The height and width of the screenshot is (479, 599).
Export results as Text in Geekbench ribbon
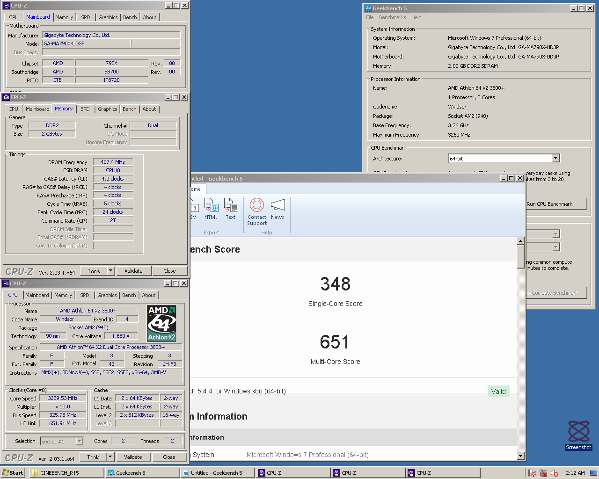coord(231,209)
